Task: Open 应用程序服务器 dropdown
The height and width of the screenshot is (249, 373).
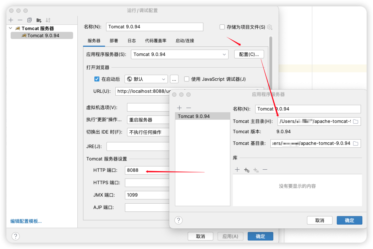Action: tap(180, 54)
